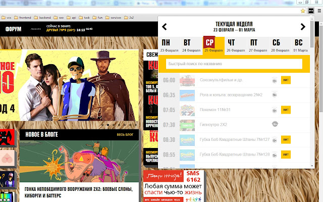The width and height of the screenshot is (323, 202).
Task: Open the Гипноутро 2X2 show thumbnail
Action: tap(187, 125)
